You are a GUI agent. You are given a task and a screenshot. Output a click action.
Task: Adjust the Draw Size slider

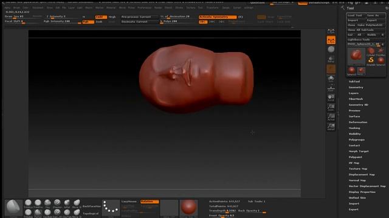click(x=23, y=17)
